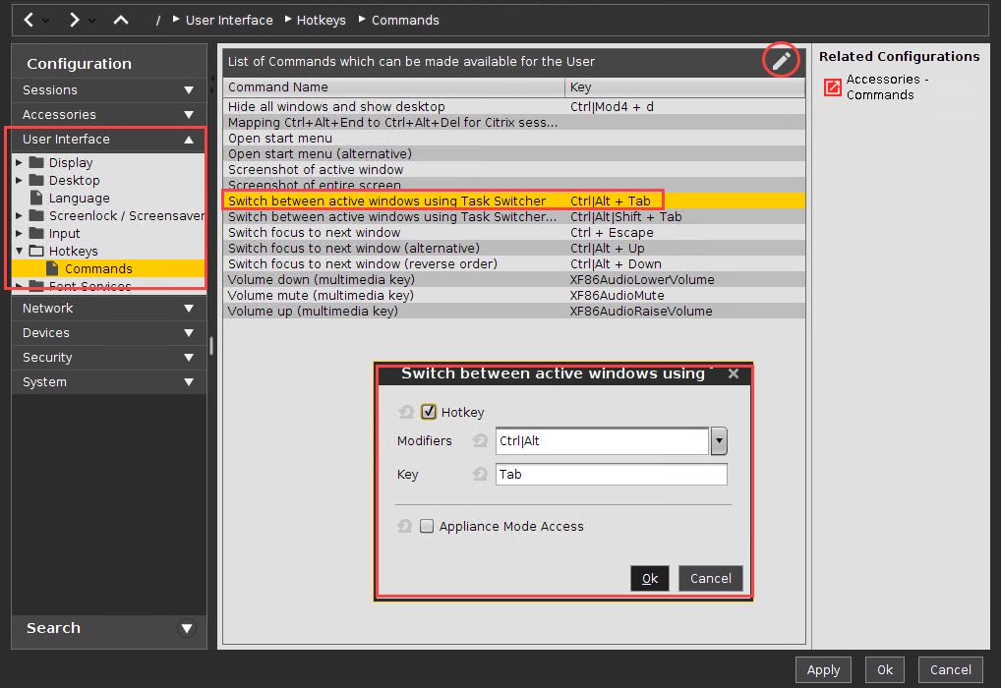
Task: Open the Accessories - Commands related configuration icon
Action: click(x=832, y=87)
